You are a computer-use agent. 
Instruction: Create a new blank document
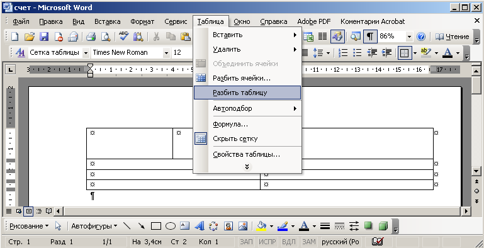click(x=14, y=37)
